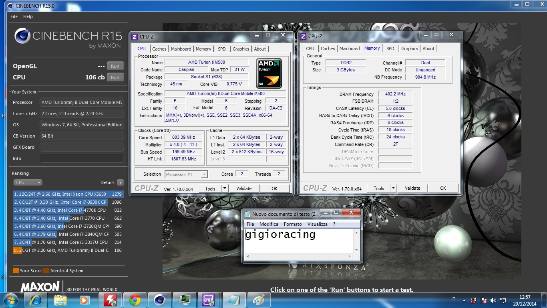547x308 pixels.
Task: Open Windows Media Player from taskbar
Action: (85, 300)
